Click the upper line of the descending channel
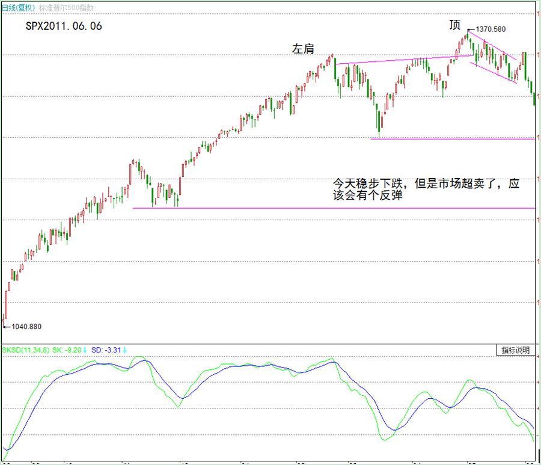This screenshot has height=465, width=541. point(493,45)
